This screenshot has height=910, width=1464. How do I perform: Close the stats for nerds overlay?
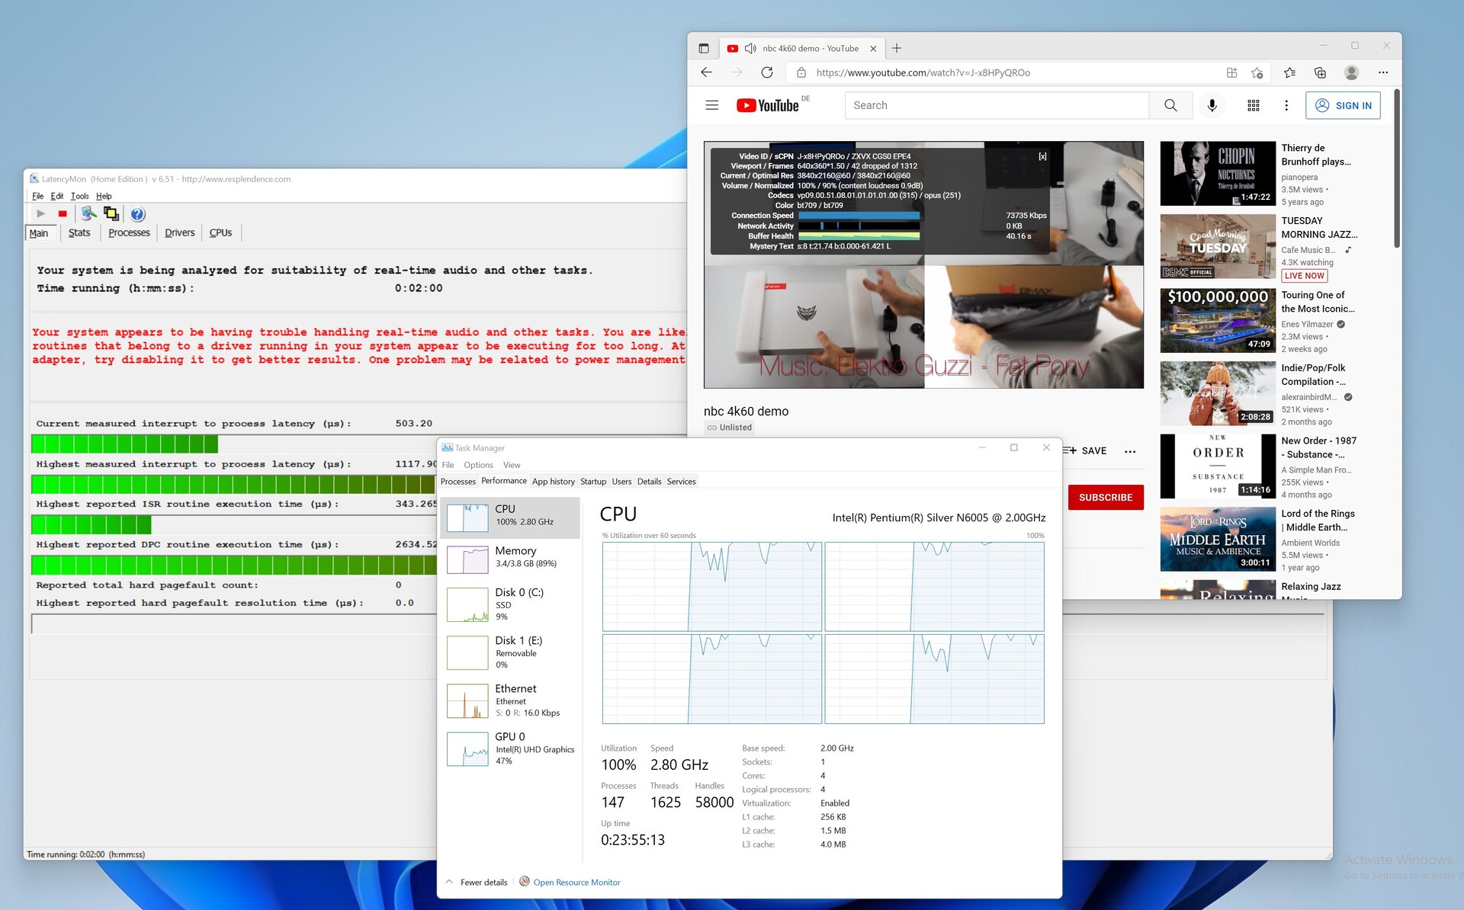pos(1042,156)
